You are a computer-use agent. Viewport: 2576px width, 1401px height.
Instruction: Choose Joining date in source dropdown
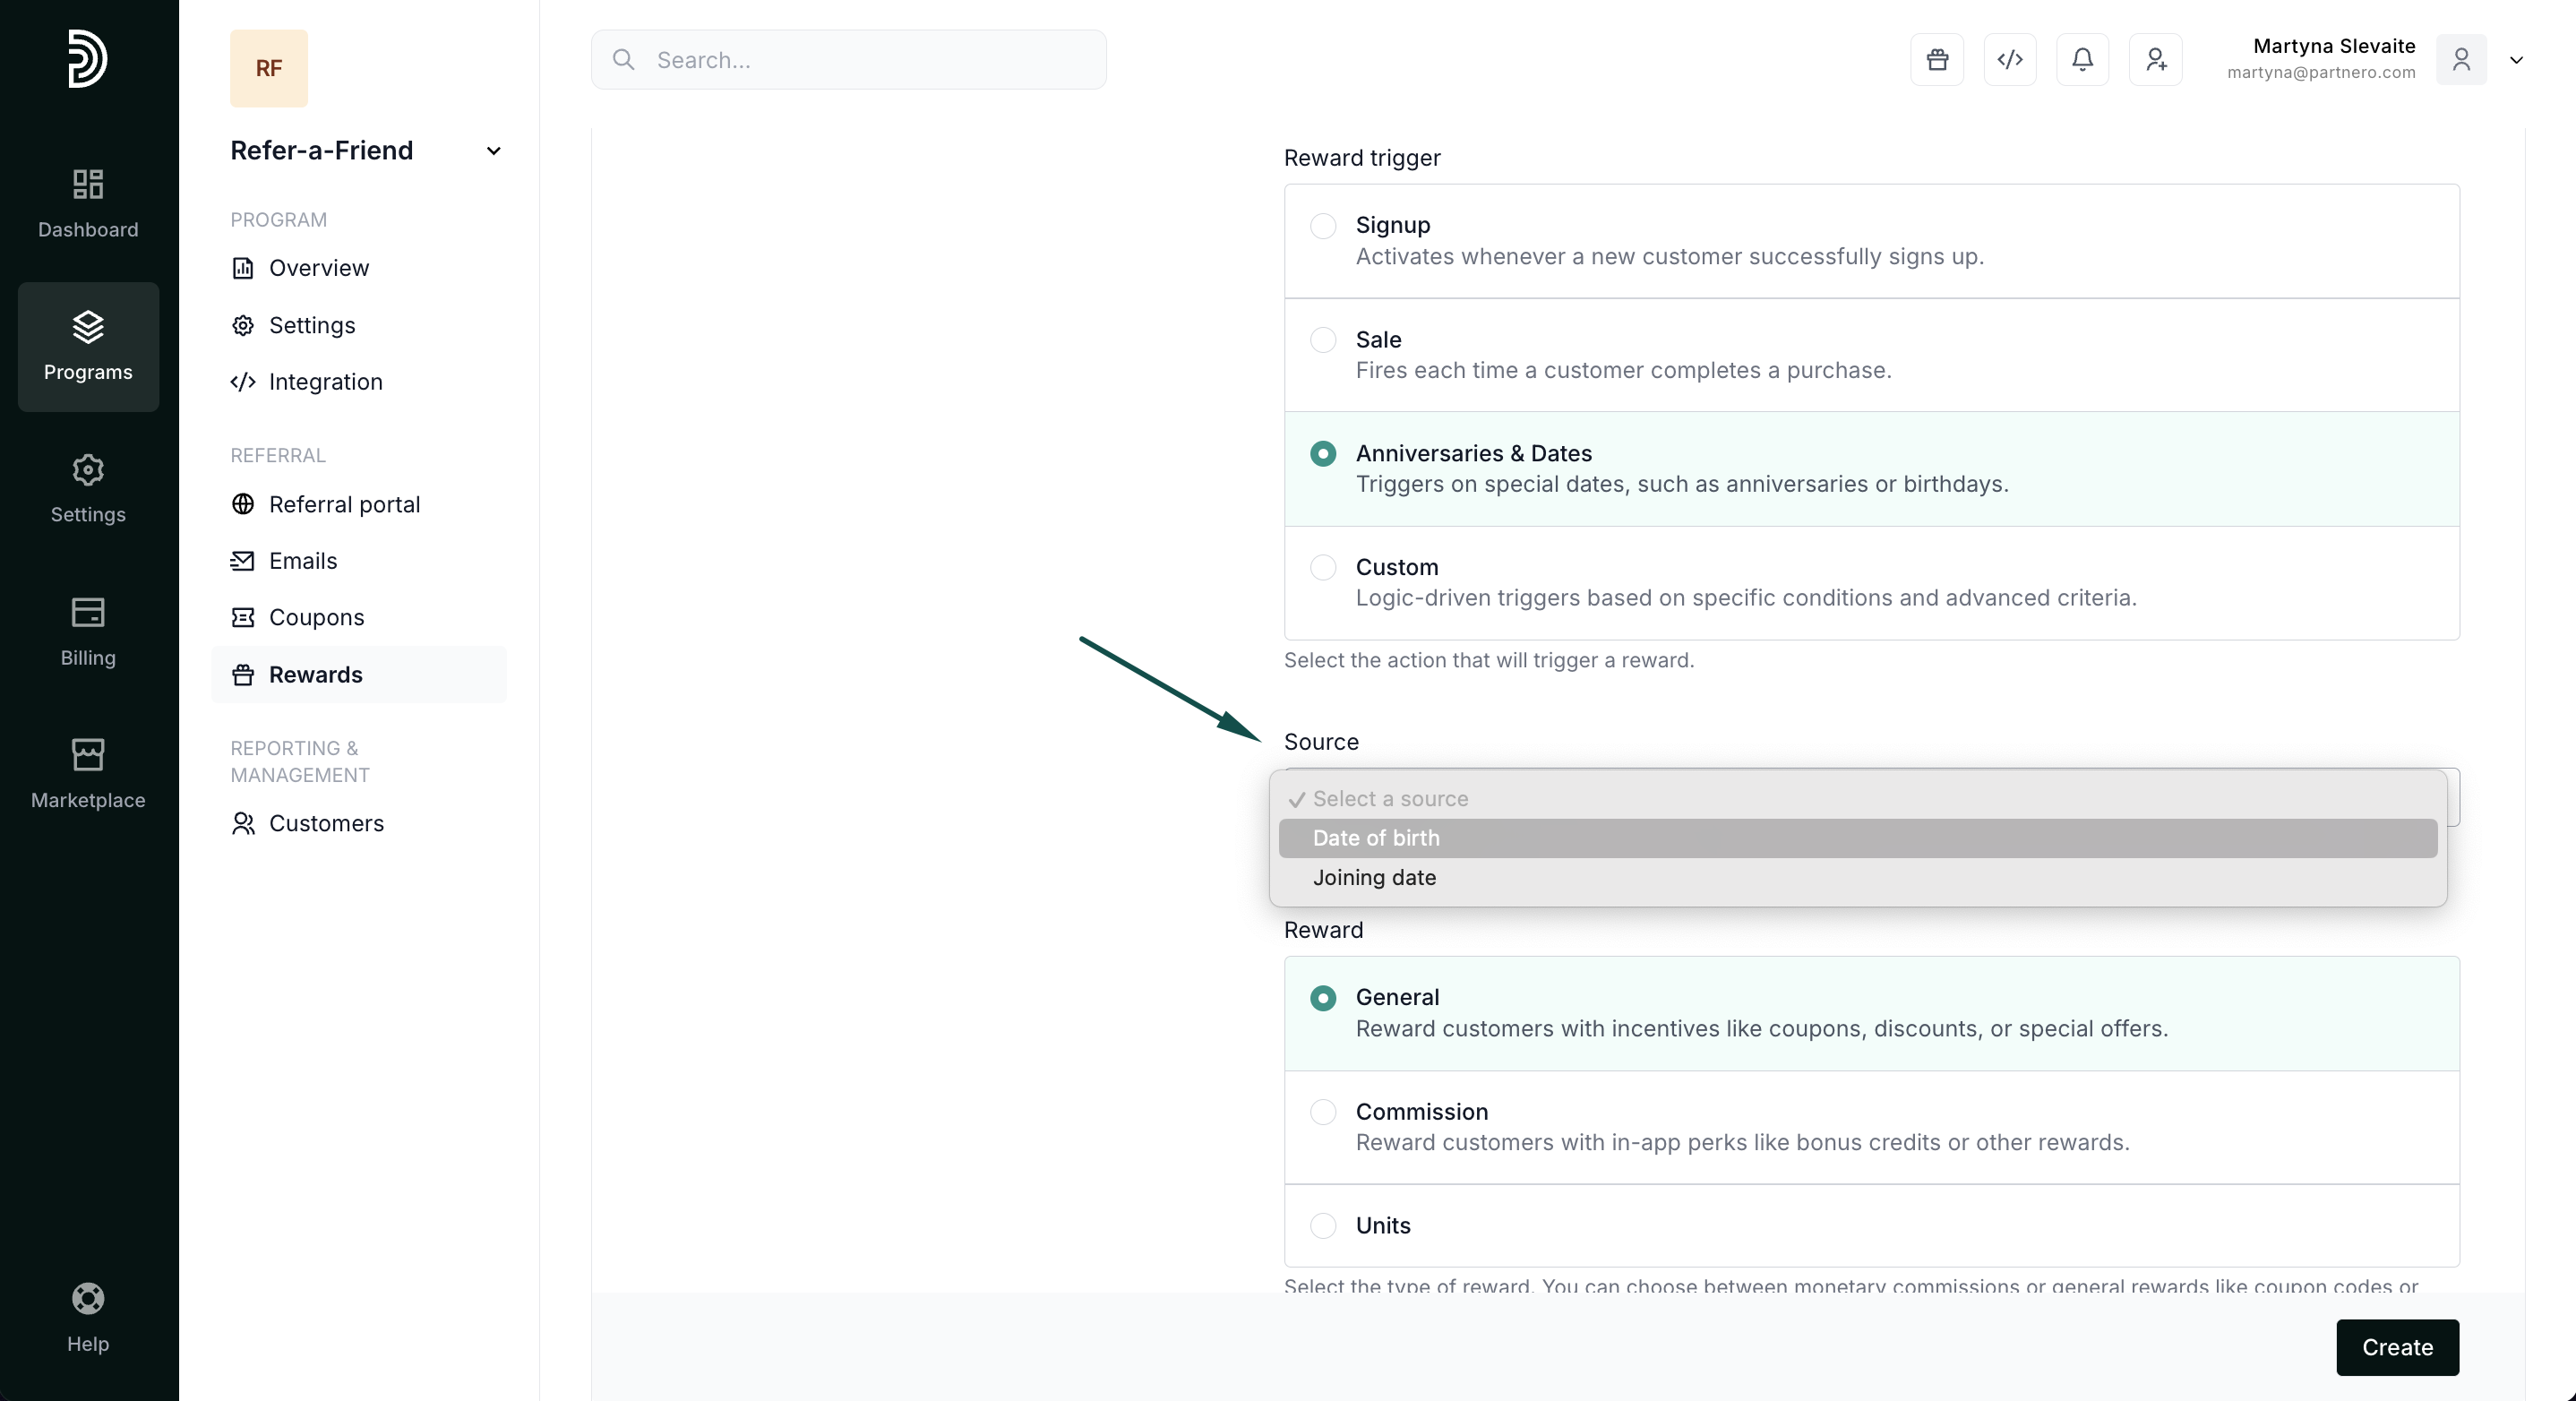1374,877
